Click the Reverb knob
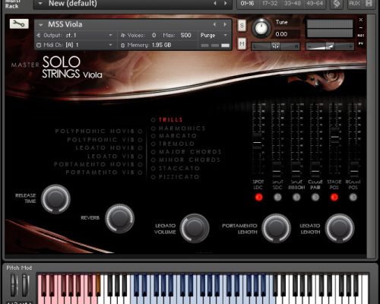The width and height of the screenshot is (380, 304). [x=119, y=218]
